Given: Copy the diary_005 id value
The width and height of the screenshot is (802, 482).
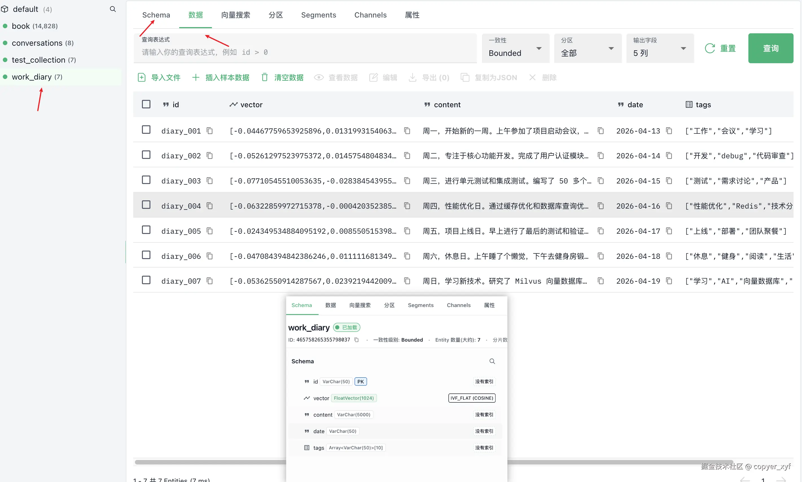Looking at the screenshot, I should [210, 231].
